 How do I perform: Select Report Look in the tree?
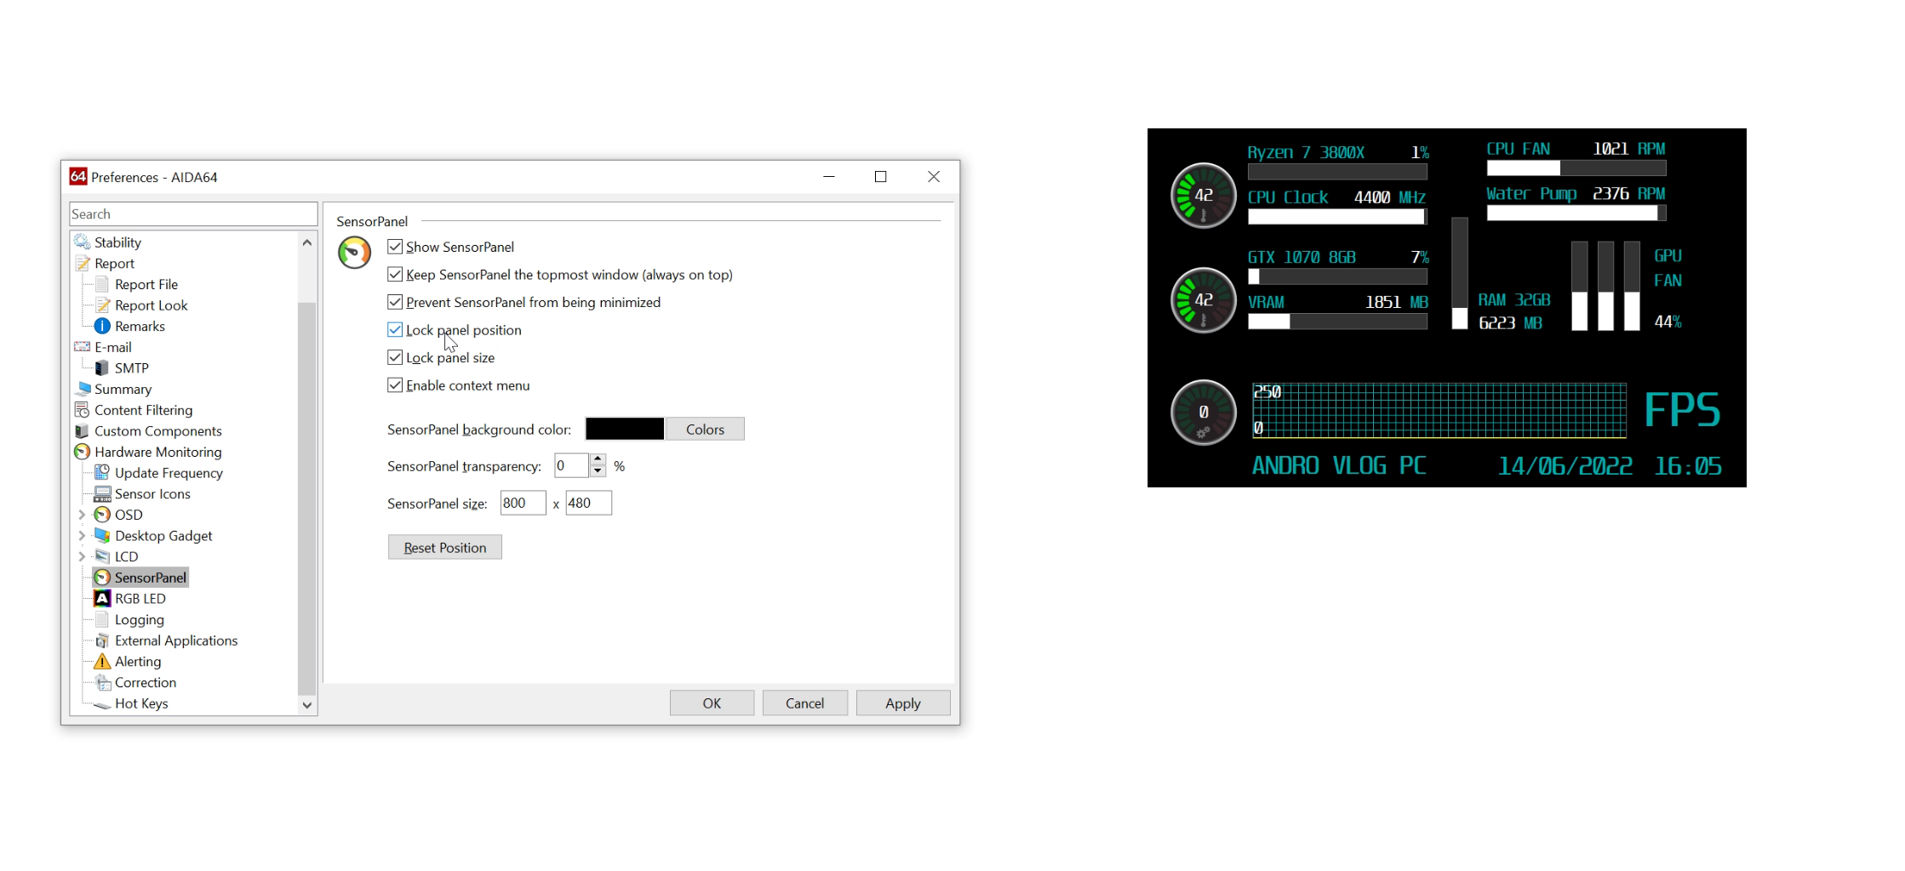click(151, 305)
